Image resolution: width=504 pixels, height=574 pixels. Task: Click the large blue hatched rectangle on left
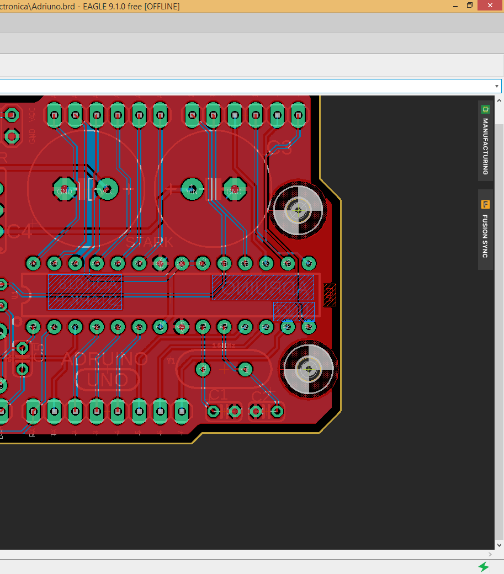pyautogui.click(x=85, y=292)
